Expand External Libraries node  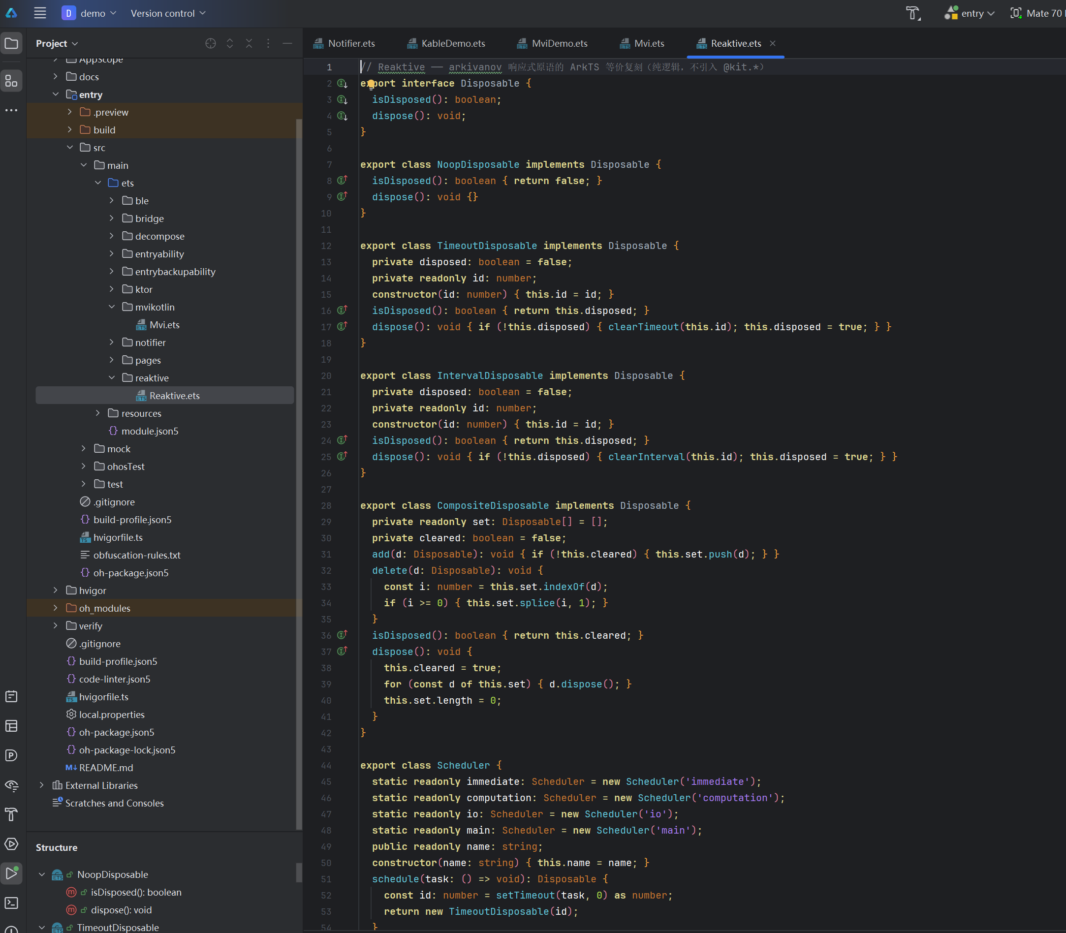pos(42,784)
